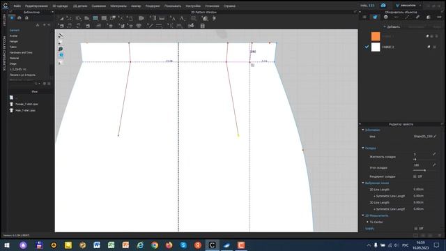Image resolution: width=446 pixels, height=251 pixels.
Task: Select the pen tool on canvas left strip
Action: pyautogui.click(x=61, y=36)
